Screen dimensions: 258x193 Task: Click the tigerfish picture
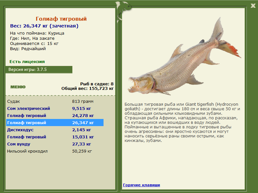(184, 57)
